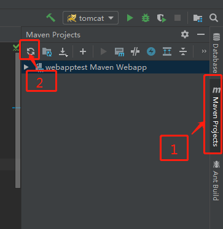Open the Database side tab
223x229 pixels.
point(216,53)
